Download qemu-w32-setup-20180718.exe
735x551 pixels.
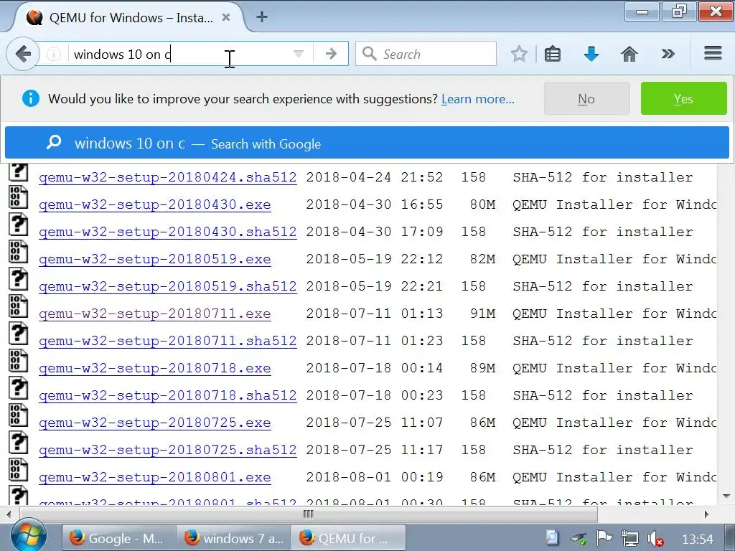(x=155, y=368)
